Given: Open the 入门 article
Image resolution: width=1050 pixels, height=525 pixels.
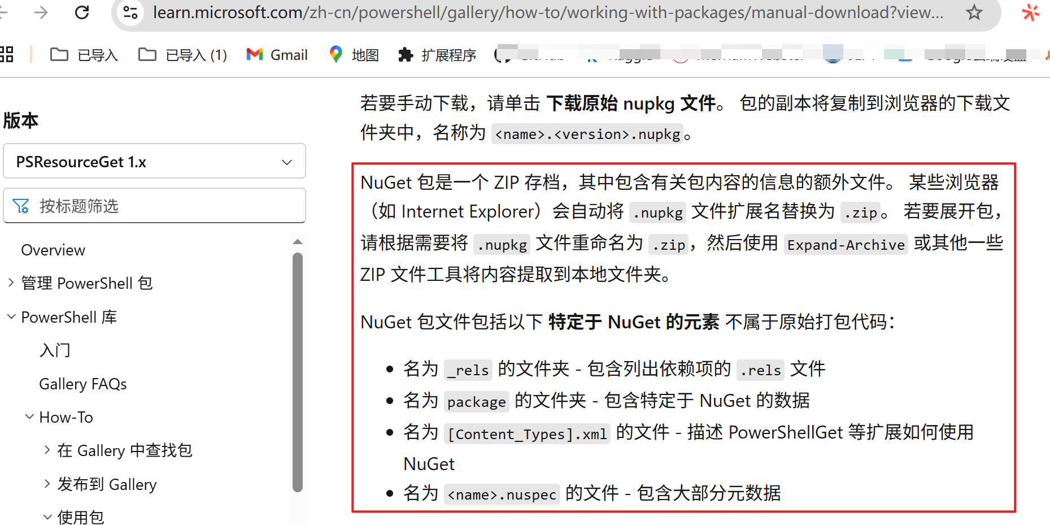Looking at the screenshot, I should pyautogui.click(x=55, y=350).
